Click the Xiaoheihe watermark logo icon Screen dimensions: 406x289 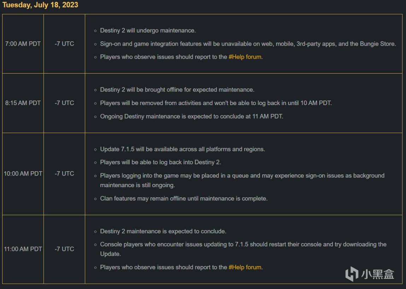click(352, 274)
